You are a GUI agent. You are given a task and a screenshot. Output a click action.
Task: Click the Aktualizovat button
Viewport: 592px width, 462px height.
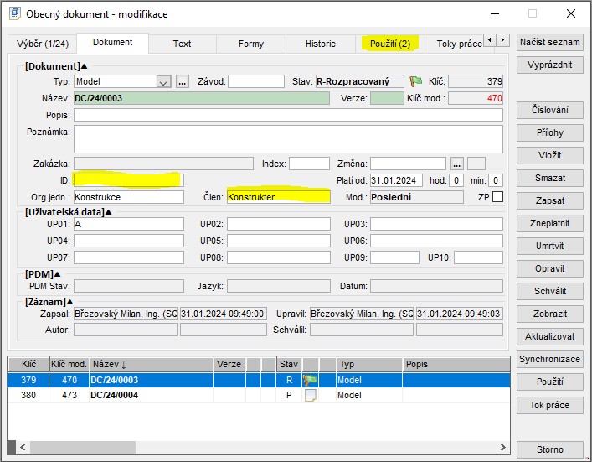pos(549,336)
